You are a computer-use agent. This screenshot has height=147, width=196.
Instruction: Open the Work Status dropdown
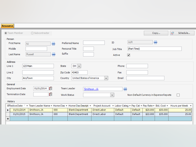click(x=112, y=95)
